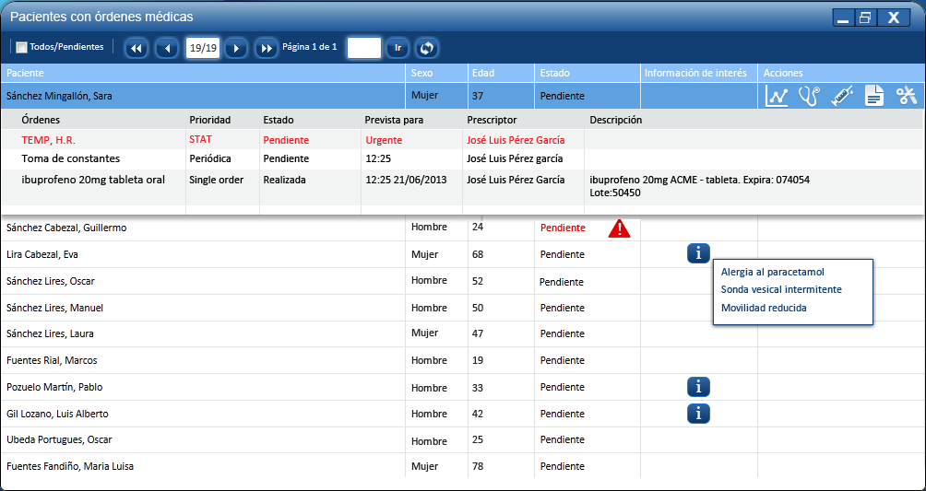Show info icon for Lira Cabezal, Eva
926x491 pixels.
698,254
